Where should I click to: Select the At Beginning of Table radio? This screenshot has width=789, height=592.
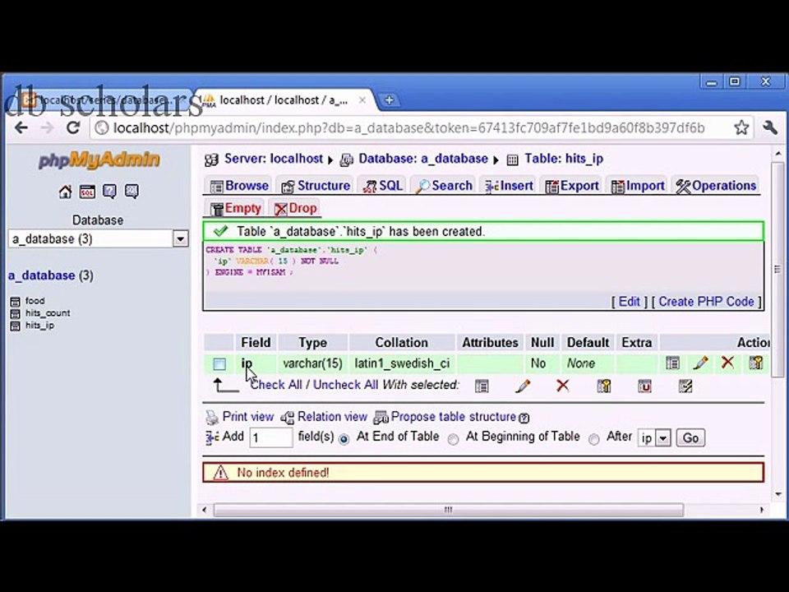454,439
